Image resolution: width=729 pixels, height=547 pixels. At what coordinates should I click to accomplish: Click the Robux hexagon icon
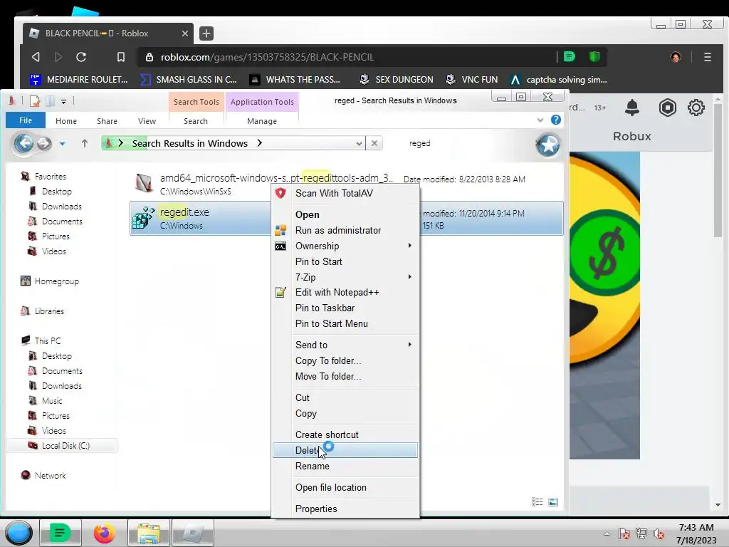[x=667, y=108]
